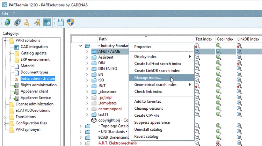This screenshot has width=262, height=146.
Task: Choose Add to favorites
Action: (x=161, y=101)
